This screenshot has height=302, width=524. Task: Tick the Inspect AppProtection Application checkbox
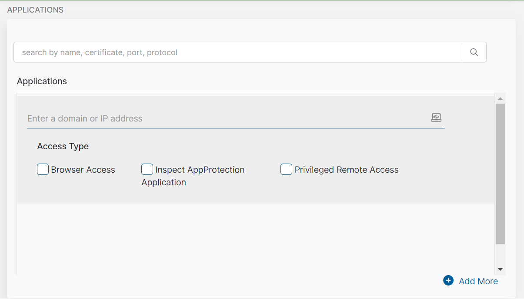click(x=147, y=169)
